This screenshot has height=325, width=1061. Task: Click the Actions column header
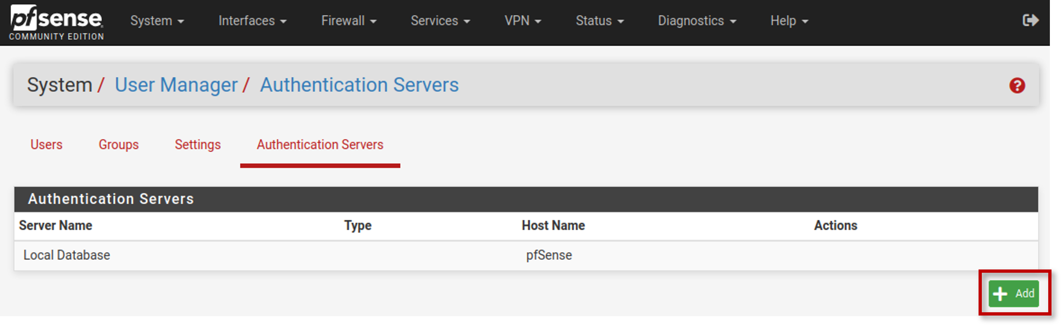coord(835,225)
